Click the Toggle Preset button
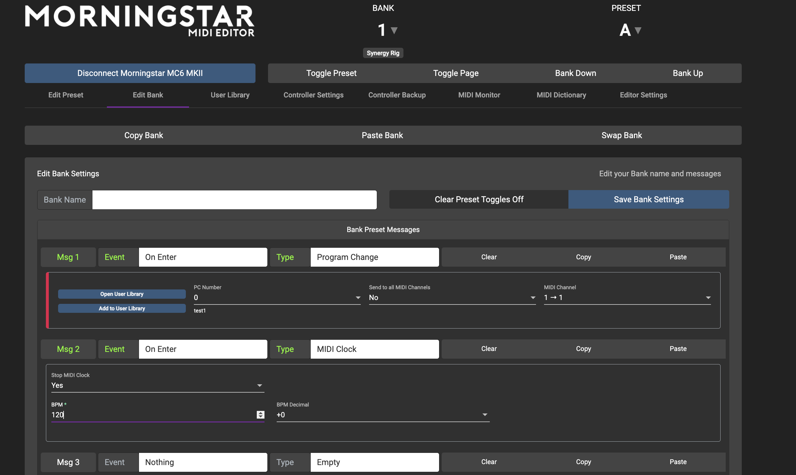 click(x=331, y=73)
